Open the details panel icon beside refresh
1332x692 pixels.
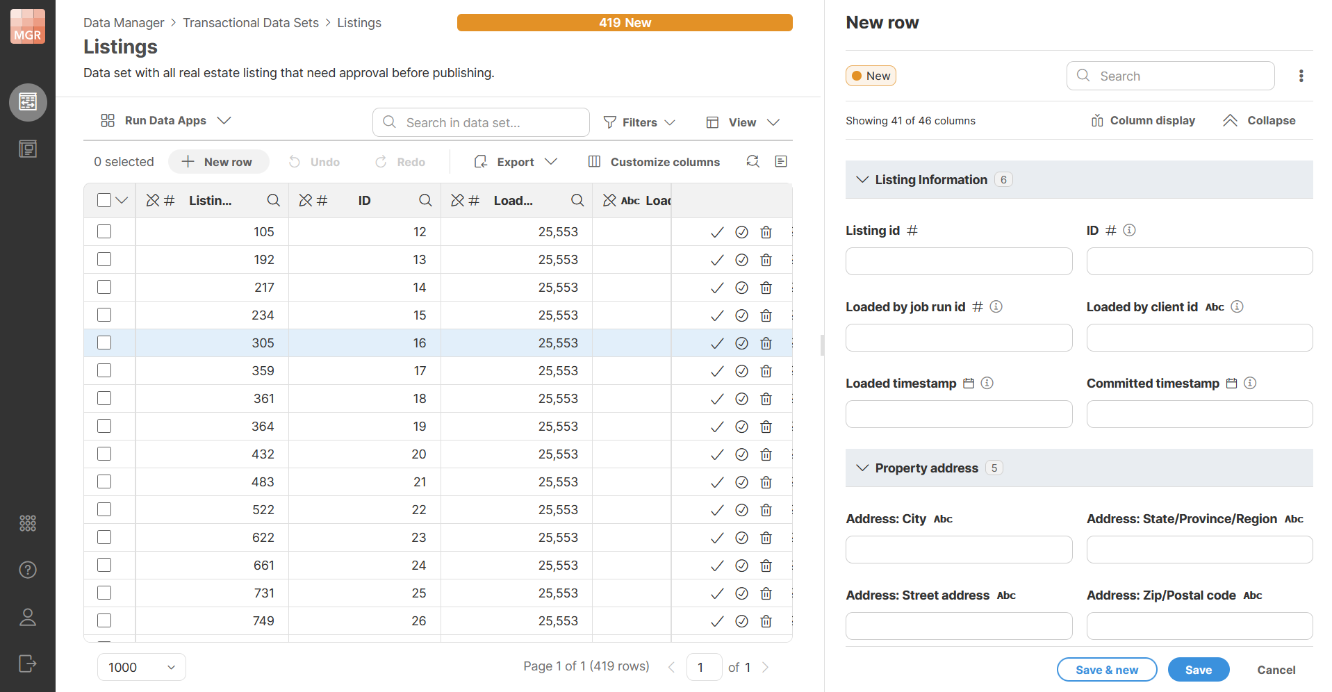click(781, 161)
